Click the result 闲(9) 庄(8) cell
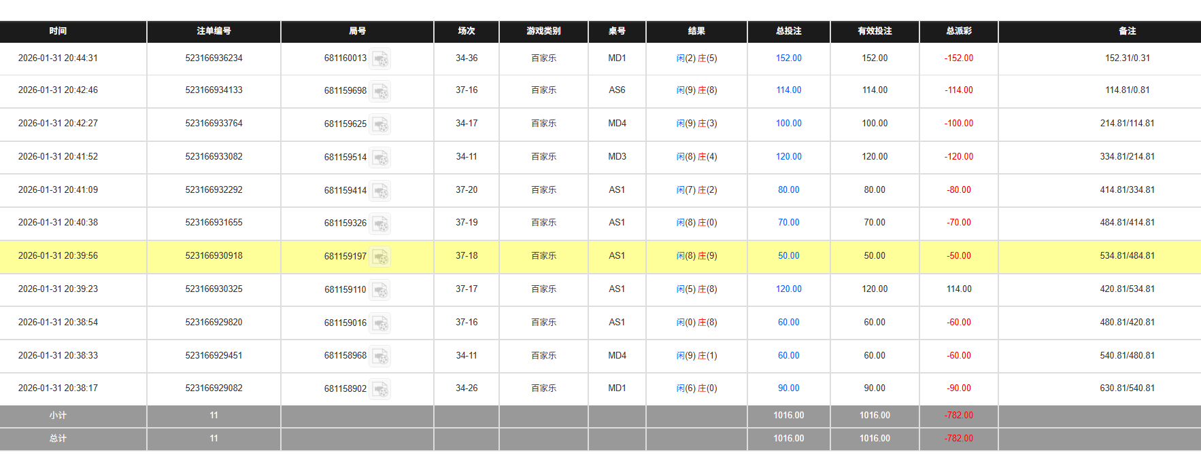The image size is (1201, 474). [x=696, y=90]
